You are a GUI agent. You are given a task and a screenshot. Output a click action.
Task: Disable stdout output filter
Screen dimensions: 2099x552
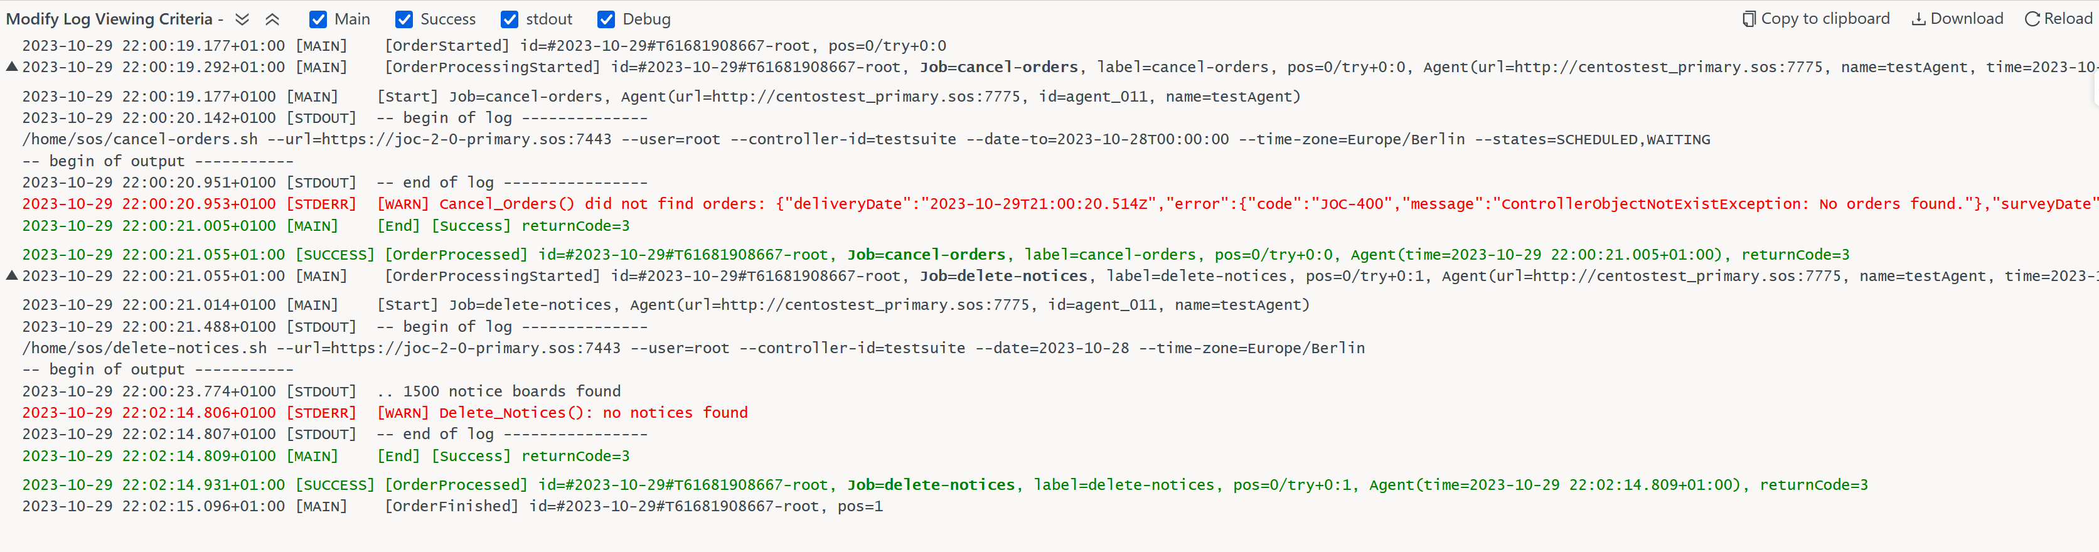[510, 19]
